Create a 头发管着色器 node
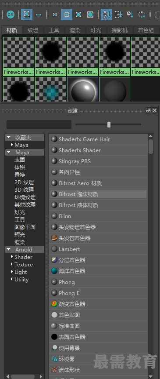160x379 pixels. 99,238
